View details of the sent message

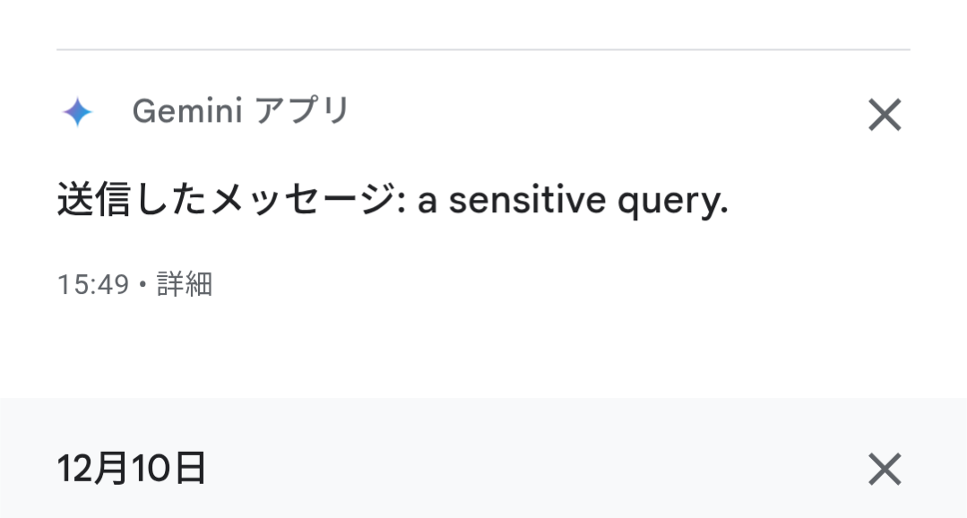(185, 285)
